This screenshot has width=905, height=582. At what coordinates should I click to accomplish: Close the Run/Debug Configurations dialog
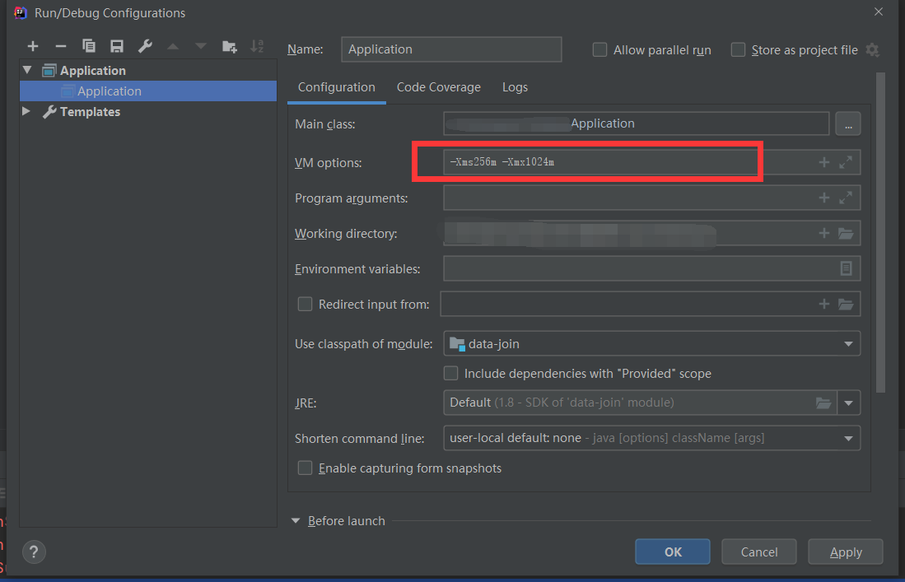[x=879, y=12]
